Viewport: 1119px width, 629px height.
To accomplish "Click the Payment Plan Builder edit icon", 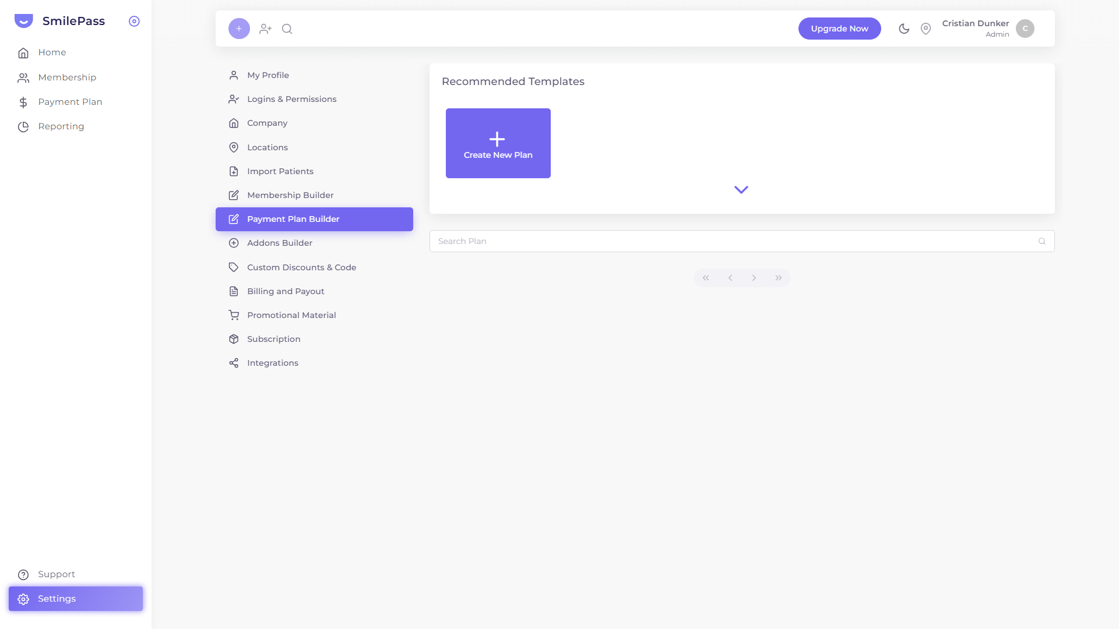I will (234, 219).
